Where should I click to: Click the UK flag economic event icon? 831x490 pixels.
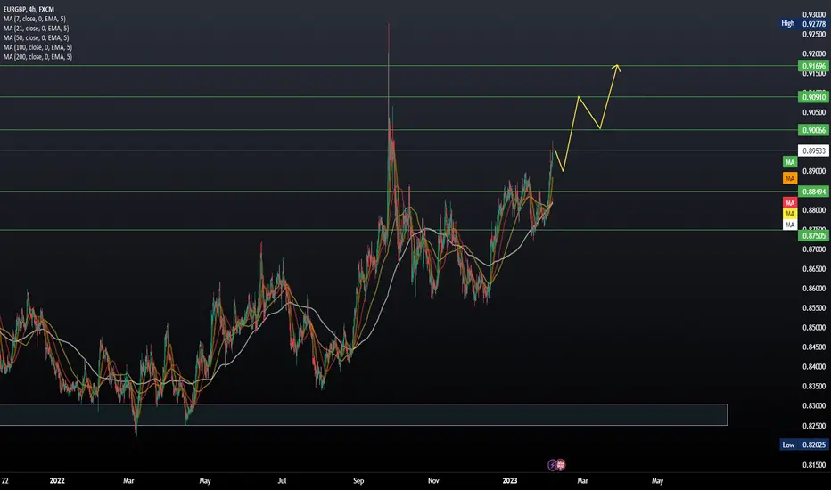pyautogui.click(x=561, y=465)
